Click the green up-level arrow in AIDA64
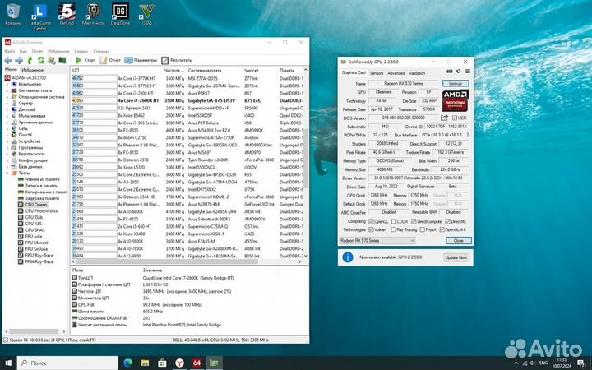Viewport: 592px width, 370px height. [x=30, y=60]
